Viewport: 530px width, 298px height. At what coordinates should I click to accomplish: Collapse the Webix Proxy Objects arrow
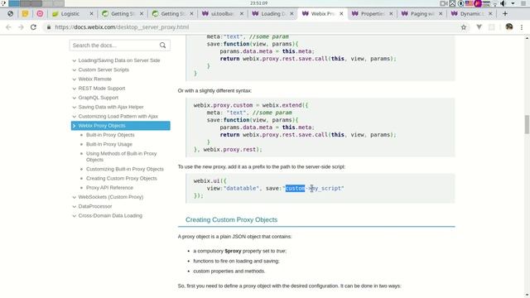coord(74,126)
